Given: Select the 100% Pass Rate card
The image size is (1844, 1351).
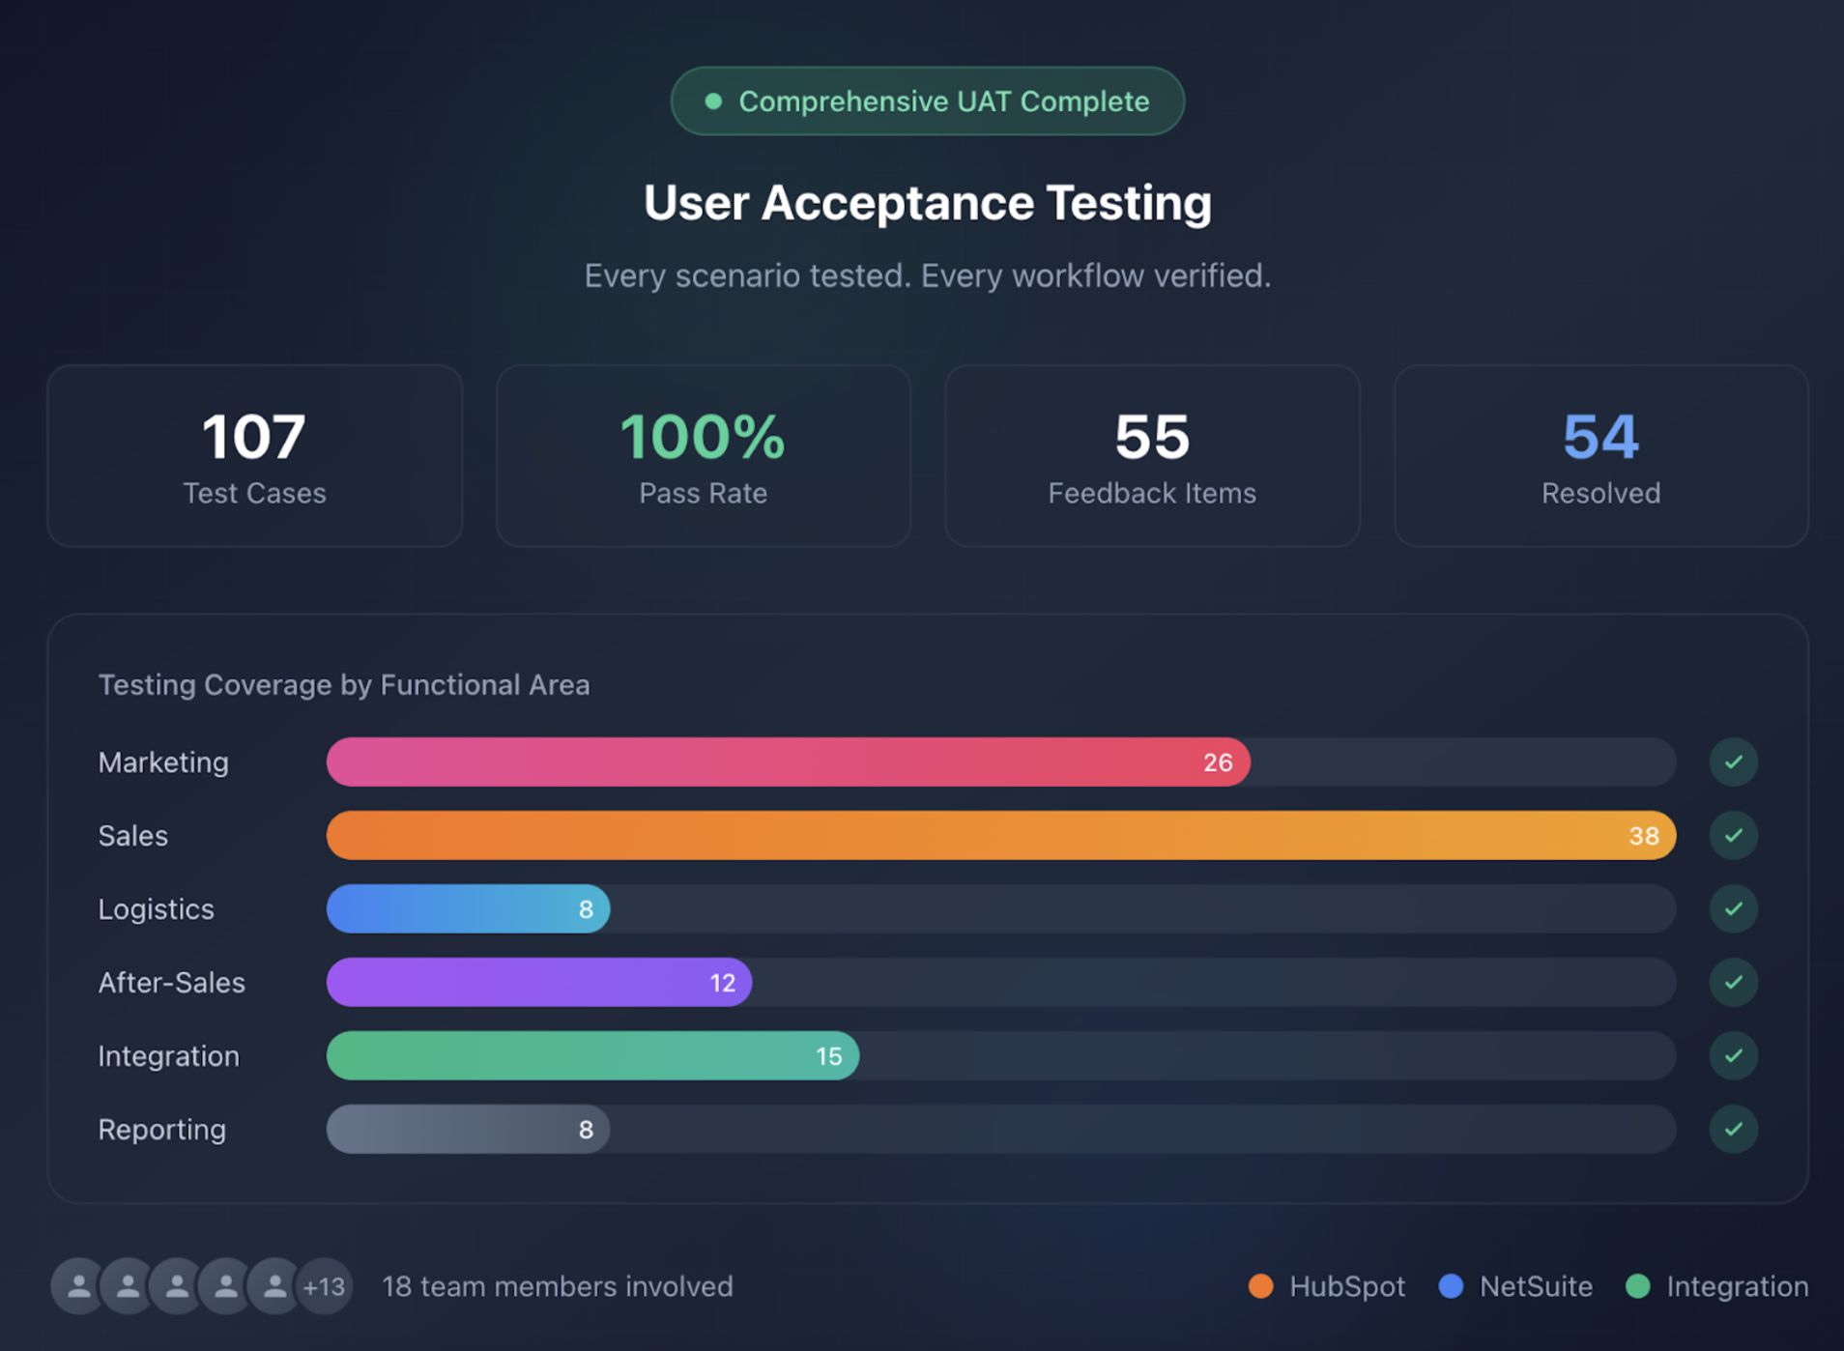Looking at the screenshot, I should pyautogui.click(x=703, y=455).
